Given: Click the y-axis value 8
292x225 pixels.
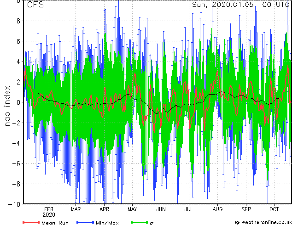Looking at the screenshot, I should 18,21.
